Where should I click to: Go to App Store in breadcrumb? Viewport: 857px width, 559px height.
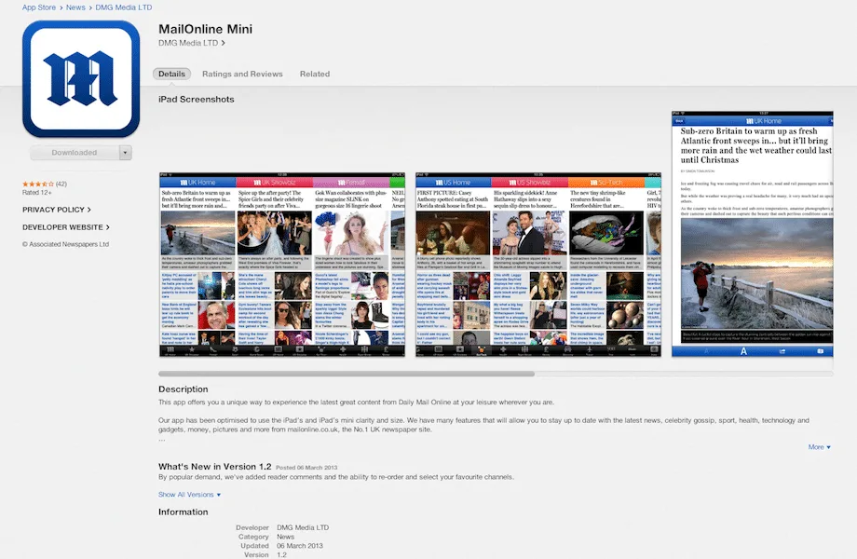pos(38,7)
